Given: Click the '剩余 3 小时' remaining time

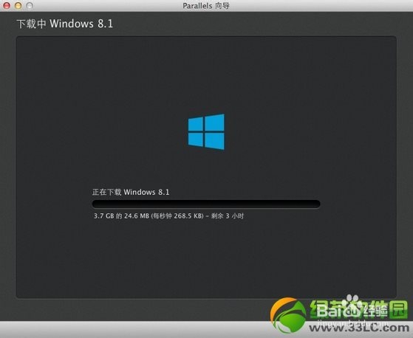Looking at the screenshot, I should (228, 216).
